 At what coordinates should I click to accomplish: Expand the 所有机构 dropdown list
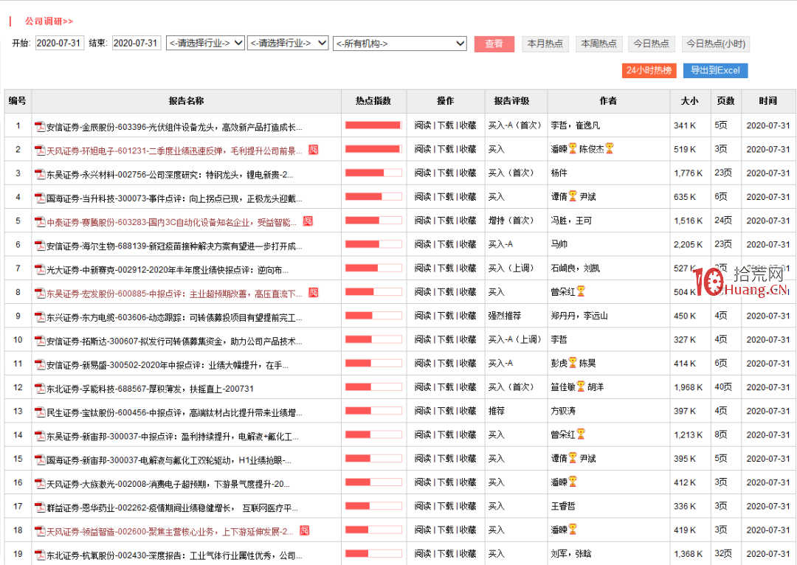pyautogui.click(x=398, y=43)
